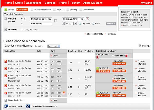This screenshot has height=110, width=154.
Task: Click the from station input field
Action: pyautogui.click(x=41, y=19)
